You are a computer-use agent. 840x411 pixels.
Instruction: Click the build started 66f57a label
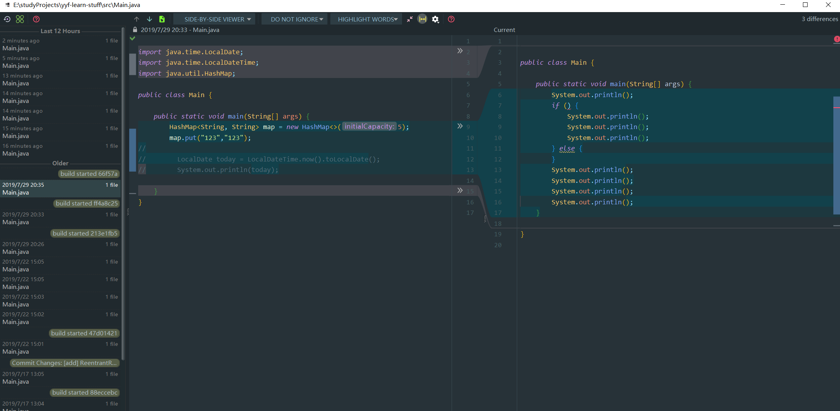click(89, 174)
